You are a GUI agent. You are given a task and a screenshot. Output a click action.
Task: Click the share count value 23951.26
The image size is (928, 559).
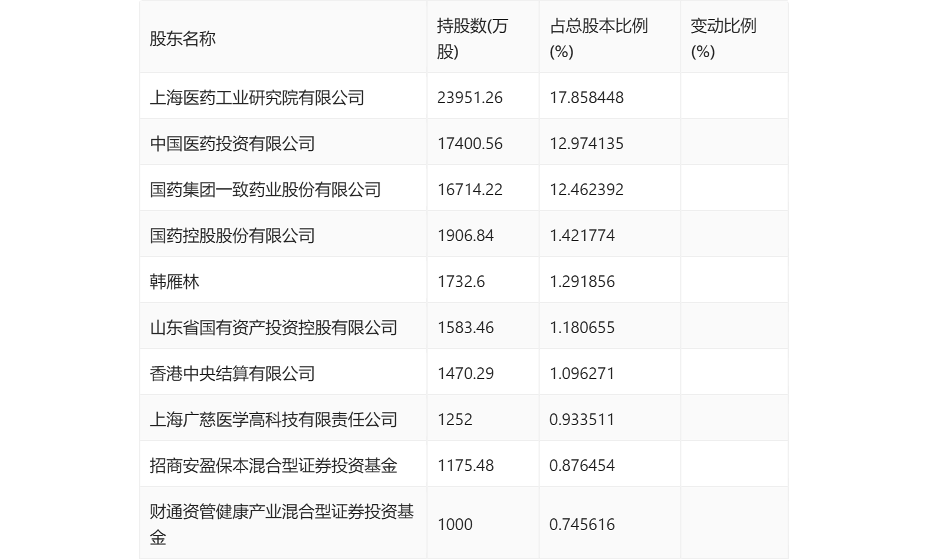[470, 97]
